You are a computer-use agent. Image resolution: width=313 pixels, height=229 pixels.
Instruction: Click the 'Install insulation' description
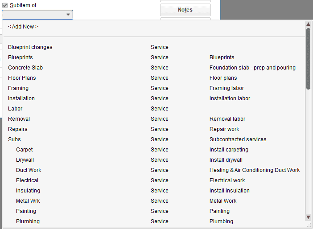tap(230, 191)
